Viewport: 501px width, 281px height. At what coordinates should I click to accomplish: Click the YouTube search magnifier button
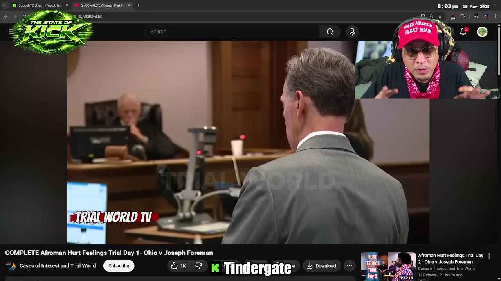[x=330, y=32]
